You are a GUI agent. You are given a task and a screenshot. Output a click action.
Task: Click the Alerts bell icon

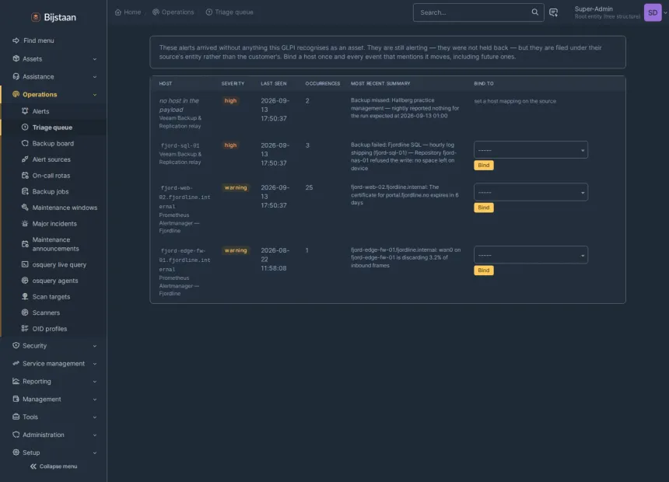click(25, 111)
